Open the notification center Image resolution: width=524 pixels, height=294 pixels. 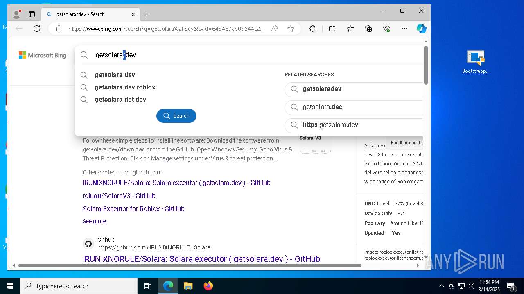(511, 286)
